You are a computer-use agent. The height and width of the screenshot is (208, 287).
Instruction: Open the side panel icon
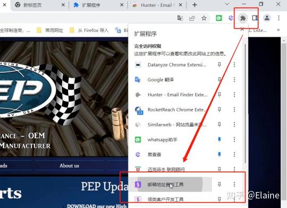[x=255, y=18]
